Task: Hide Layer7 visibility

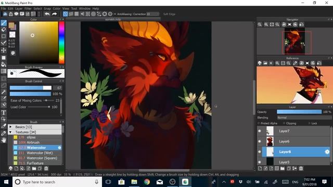Action: click(x=260, y=131)
